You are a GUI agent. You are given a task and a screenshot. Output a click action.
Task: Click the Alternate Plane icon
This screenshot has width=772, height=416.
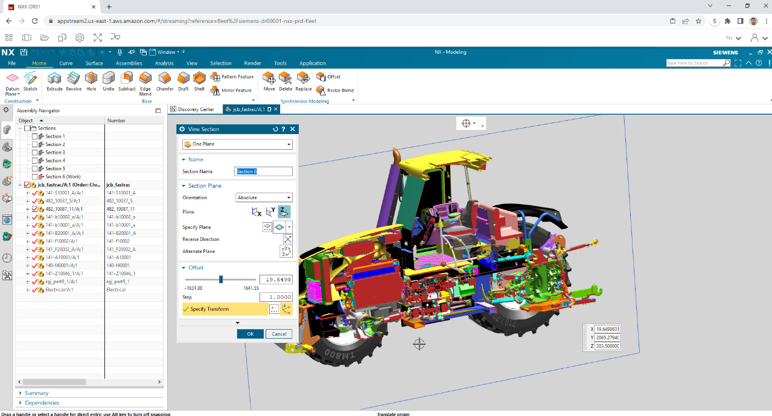coord(286,251)
